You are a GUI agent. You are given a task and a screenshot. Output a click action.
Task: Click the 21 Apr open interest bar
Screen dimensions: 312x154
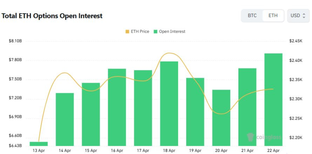coord(247,107)
